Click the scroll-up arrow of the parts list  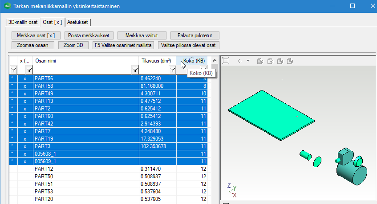tap(215, 60)
